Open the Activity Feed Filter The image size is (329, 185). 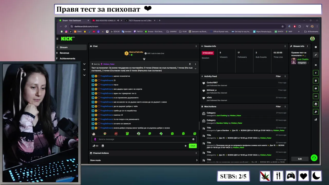pyautogui.click(x=278, y=76)
